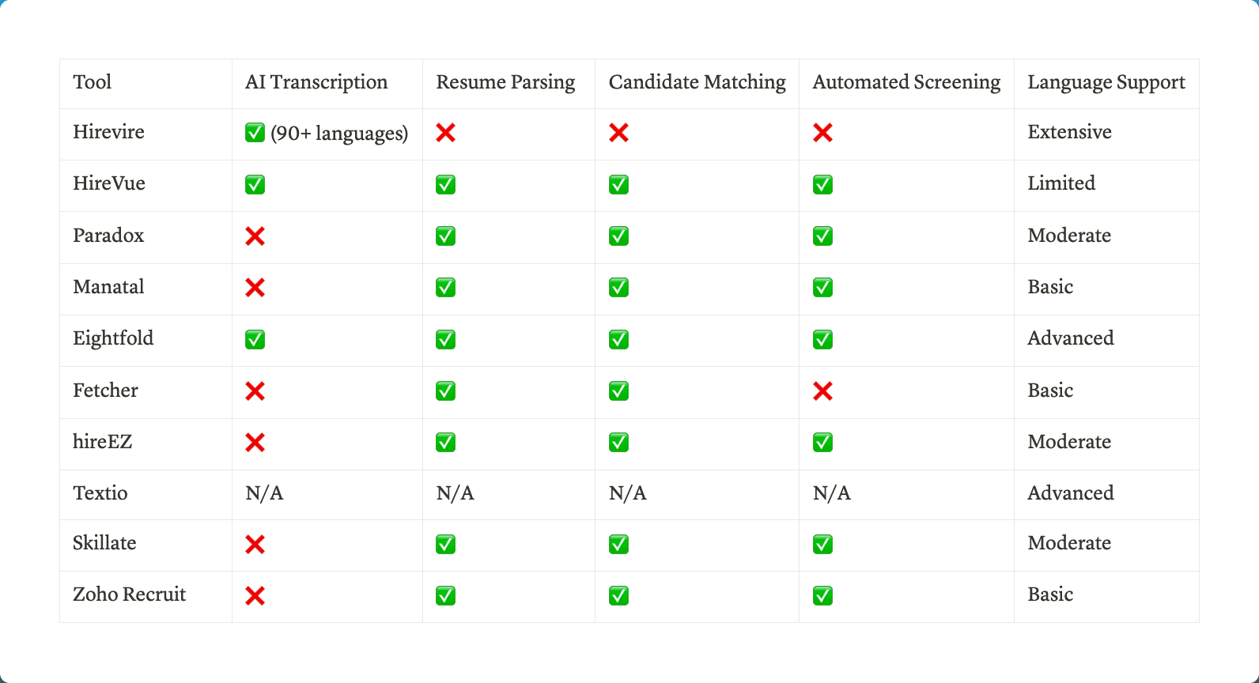1259x683 pixels.
Task: Select the Eightfold tool name
Action: [x=113, y=338]
